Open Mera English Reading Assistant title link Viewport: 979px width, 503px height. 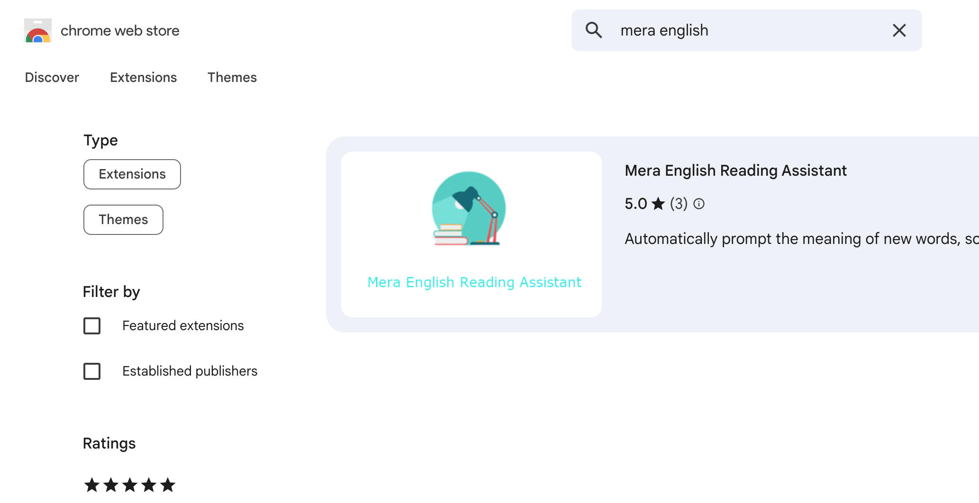coord(735,171)
